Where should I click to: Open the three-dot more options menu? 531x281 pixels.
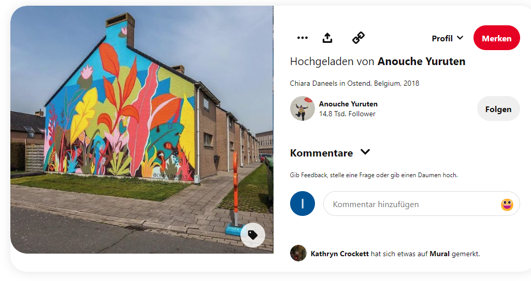(x=302, y=38)
